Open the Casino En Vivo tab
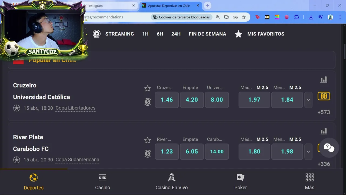 [172, 182]
